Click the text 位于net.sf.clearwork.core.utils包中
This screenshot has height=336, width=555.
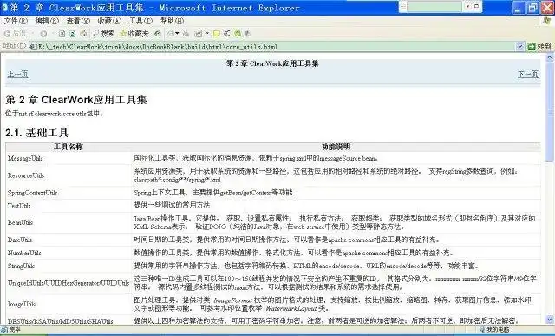pyautogui.click(x=54, y=114)
